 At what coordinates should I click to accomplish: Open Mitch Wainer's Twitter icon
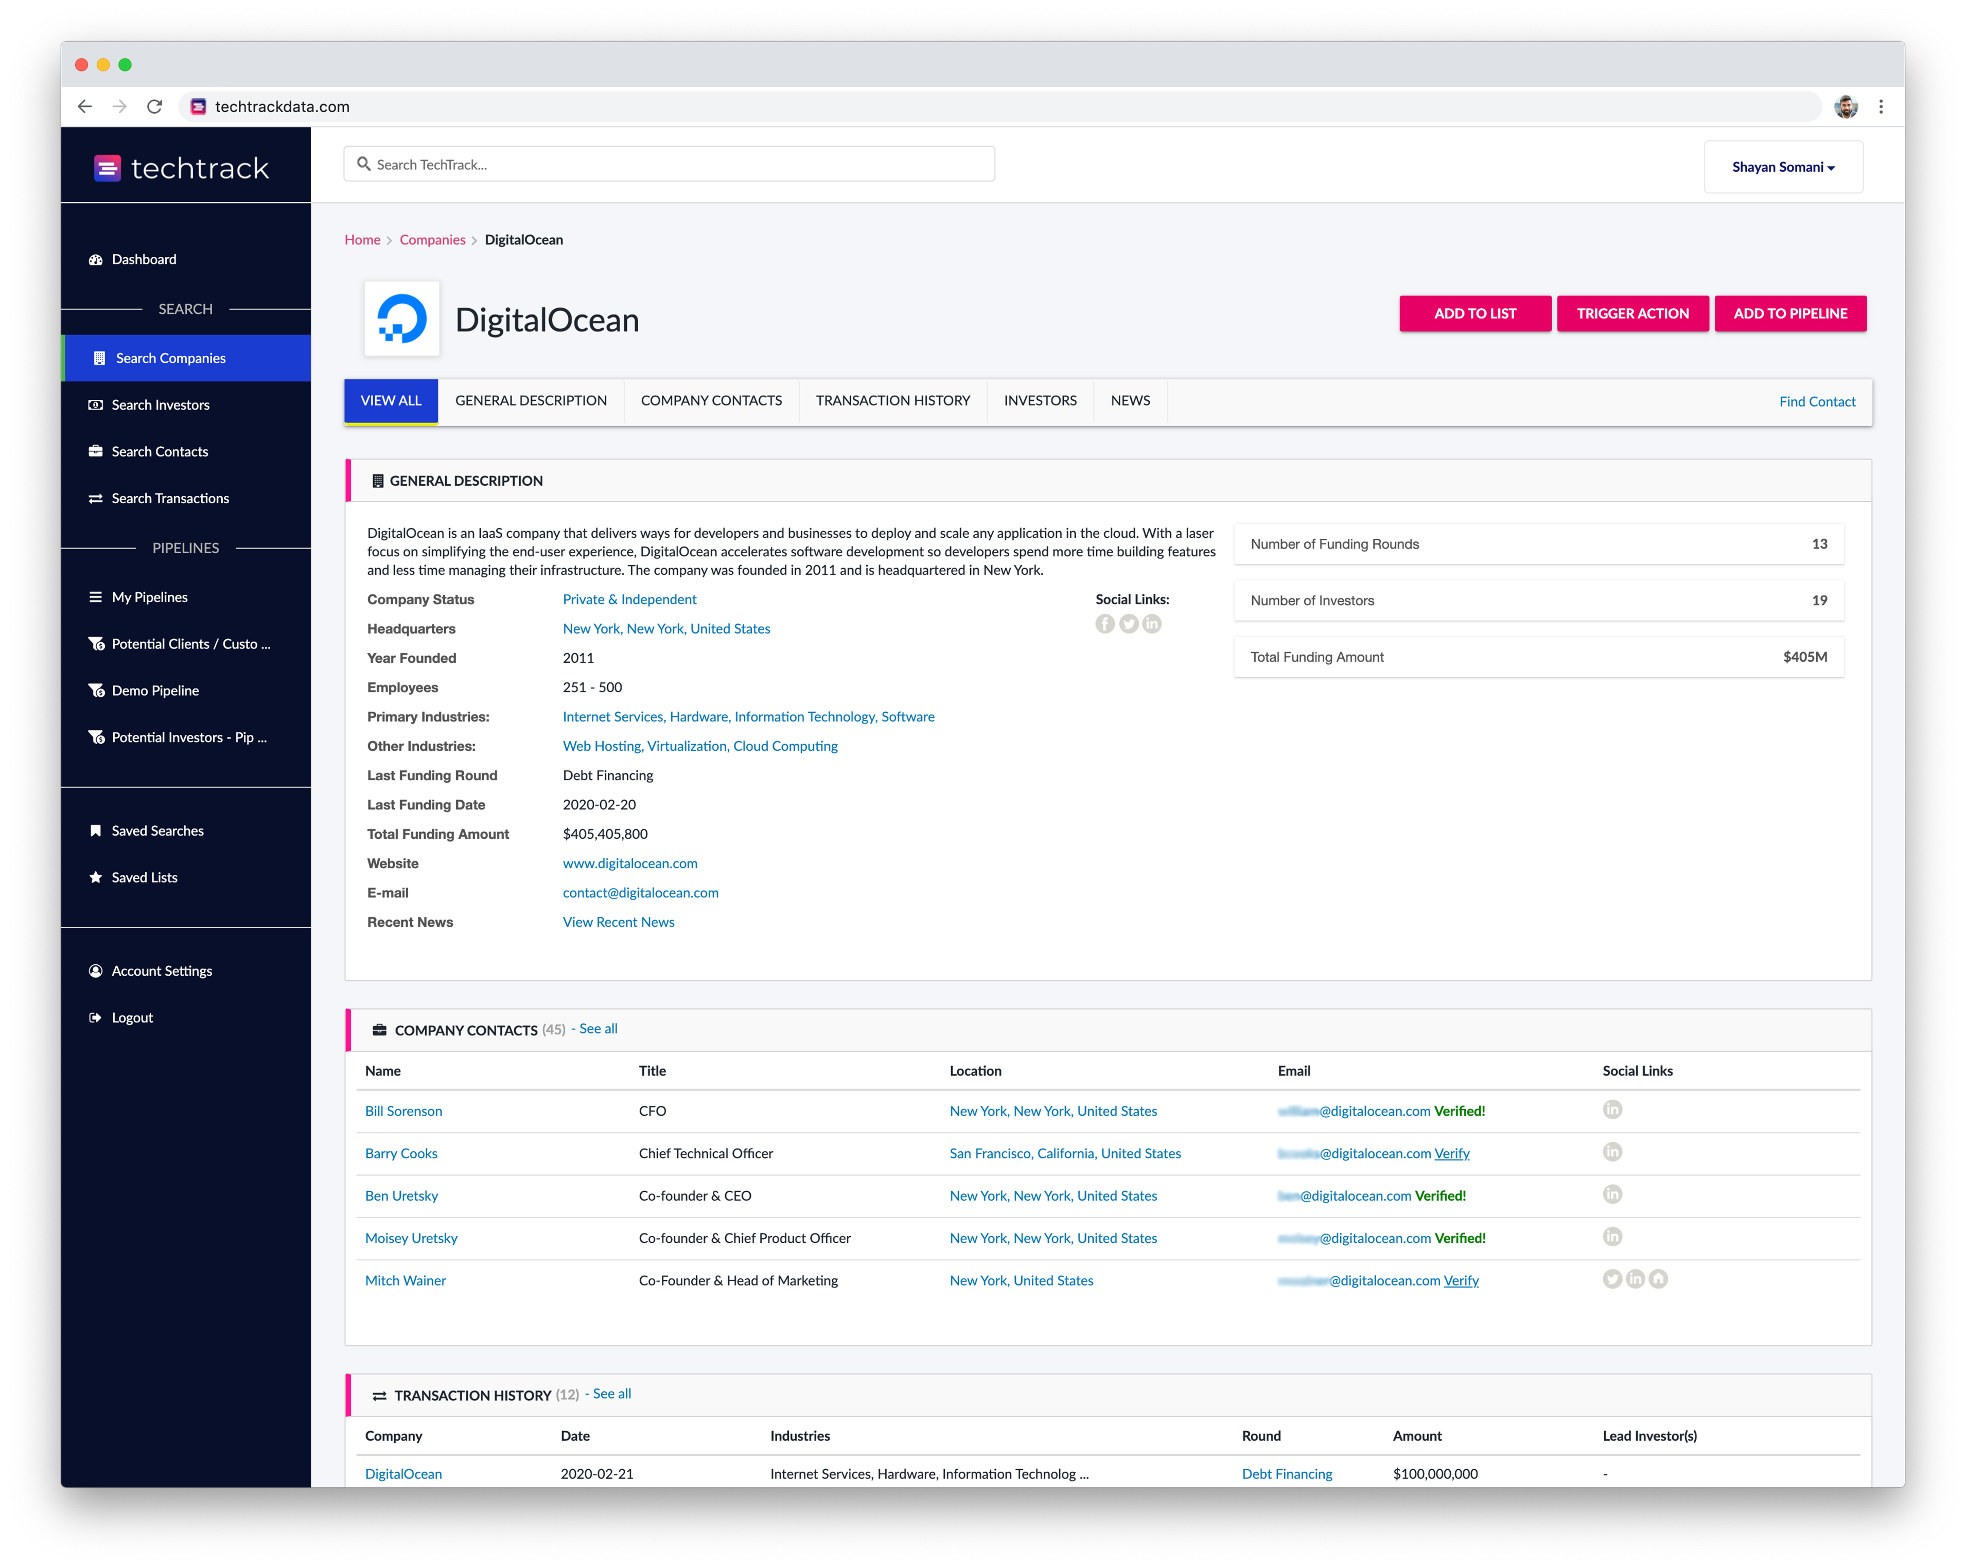(x=1612, y=1279)
